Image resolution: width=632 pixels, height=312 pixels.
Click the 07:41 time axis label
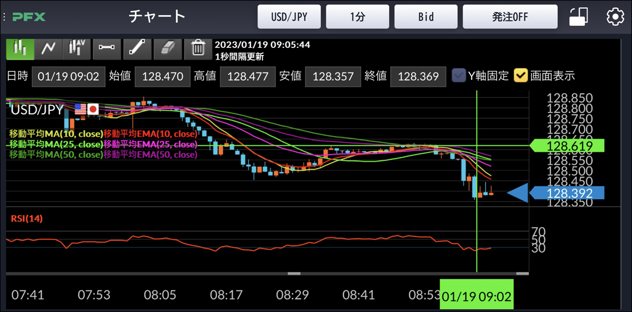pyautogui.click(x=28, y=296)
